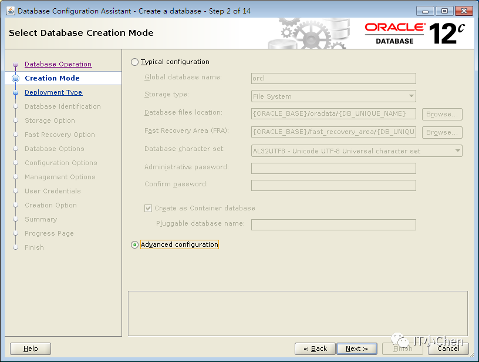The height and width of the screenshot is (362, 479).
Task: Click the Creation Mode step indicator circle
Action: 16,78
